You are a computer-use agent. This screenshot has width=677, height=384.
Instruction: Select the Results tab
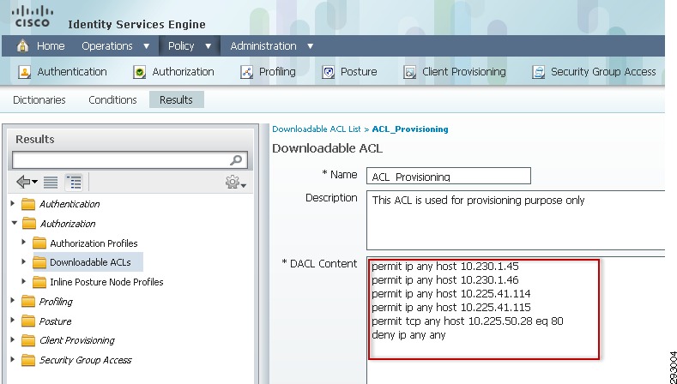176,99
